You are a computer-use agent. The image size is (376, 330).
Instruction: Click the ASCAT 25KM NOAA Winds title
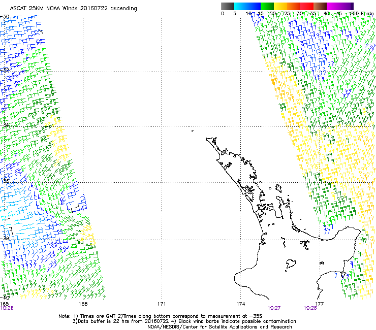[x=73, y=9]
